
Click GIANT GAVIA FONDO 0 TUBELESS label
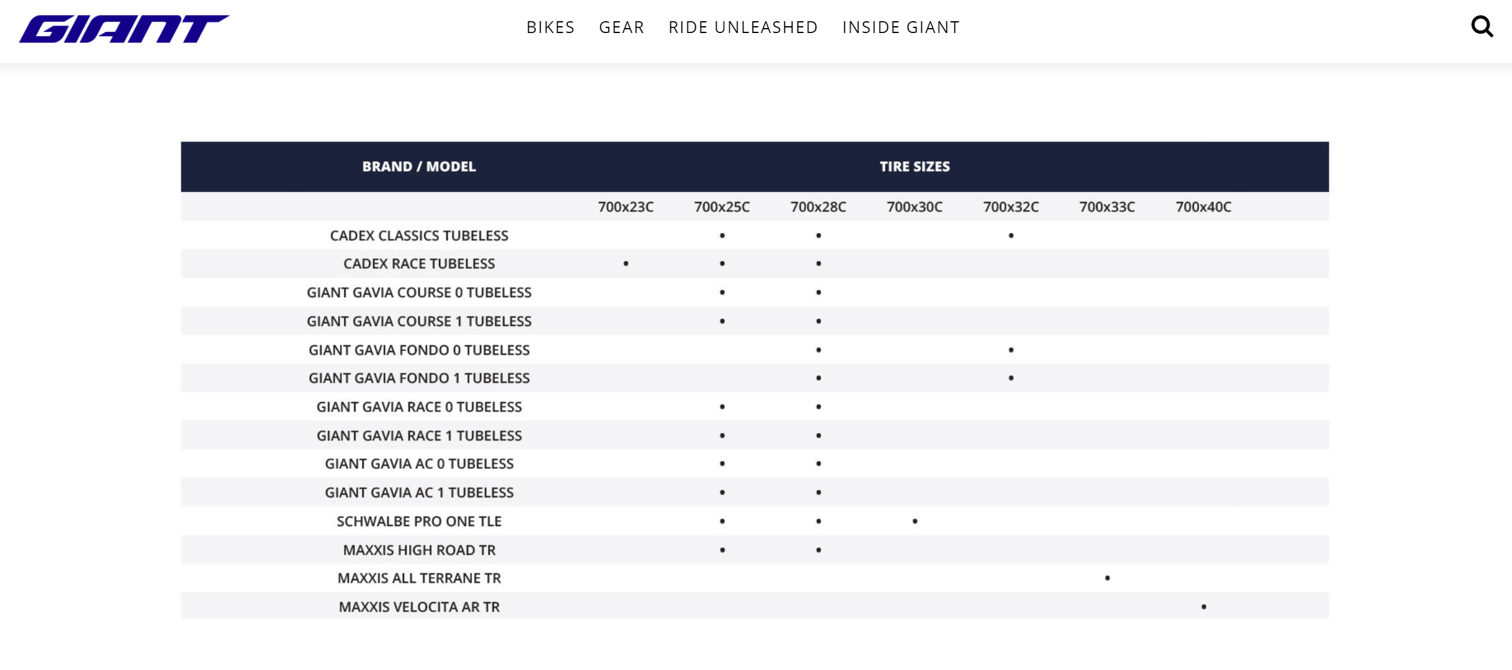click(419, 350)
